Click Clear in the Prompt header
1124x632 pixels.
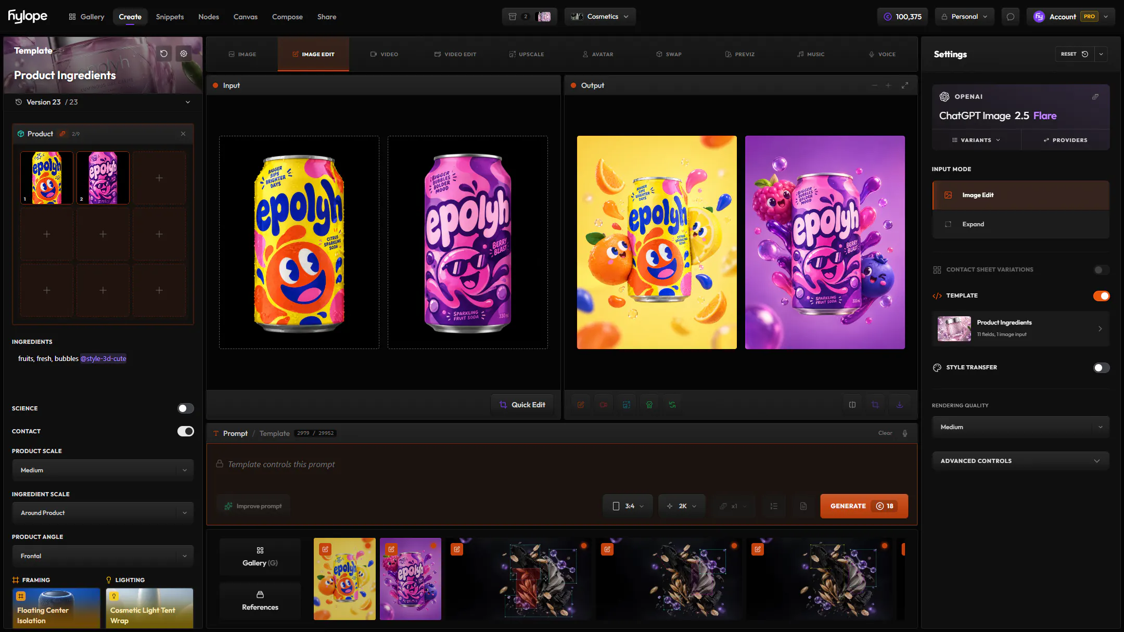coord(885,433)
